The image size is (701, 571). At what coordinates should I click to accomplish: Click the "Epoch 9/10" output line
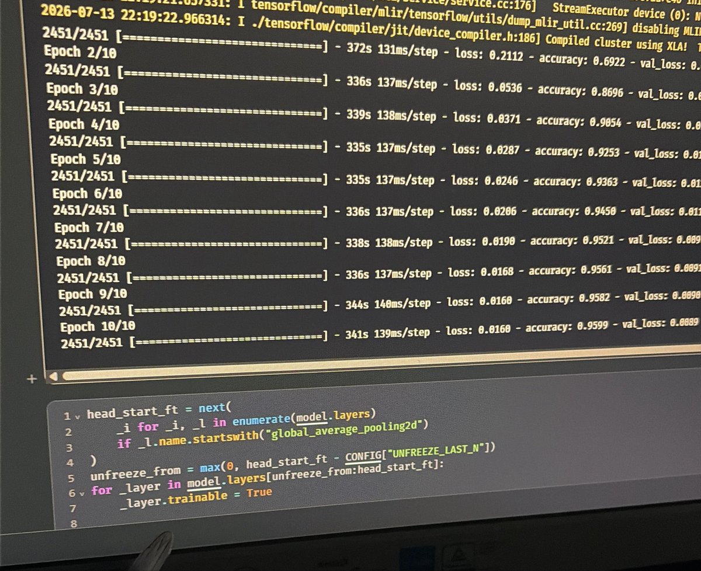point(93,294)
